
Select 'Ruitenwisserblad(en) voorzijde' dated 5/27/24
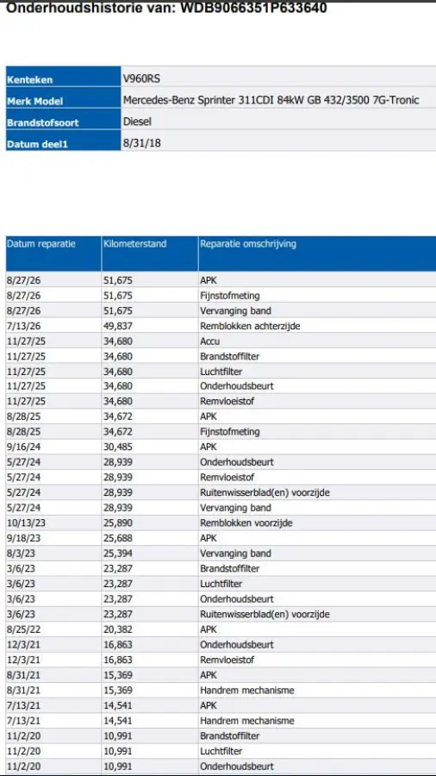pyautogui.click(x=265, y=493)
